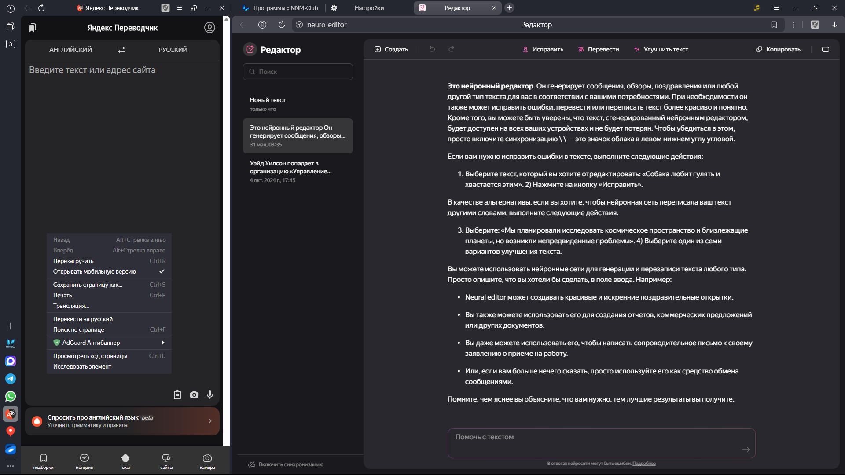
Task: Swap translation languages arrows icon
Action: 121,50
